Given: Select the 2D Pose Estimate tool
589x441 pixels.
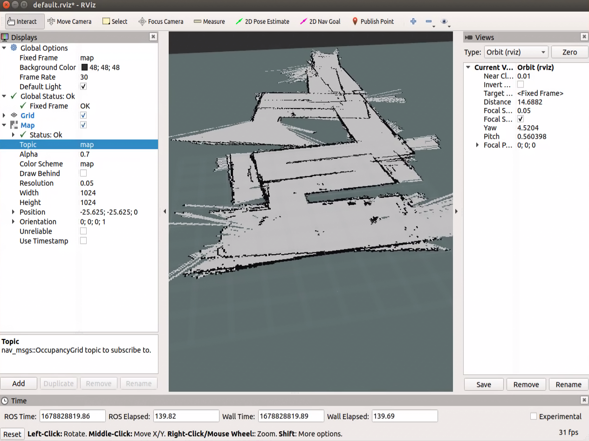Looking at the screenshot, I should 262,21.
